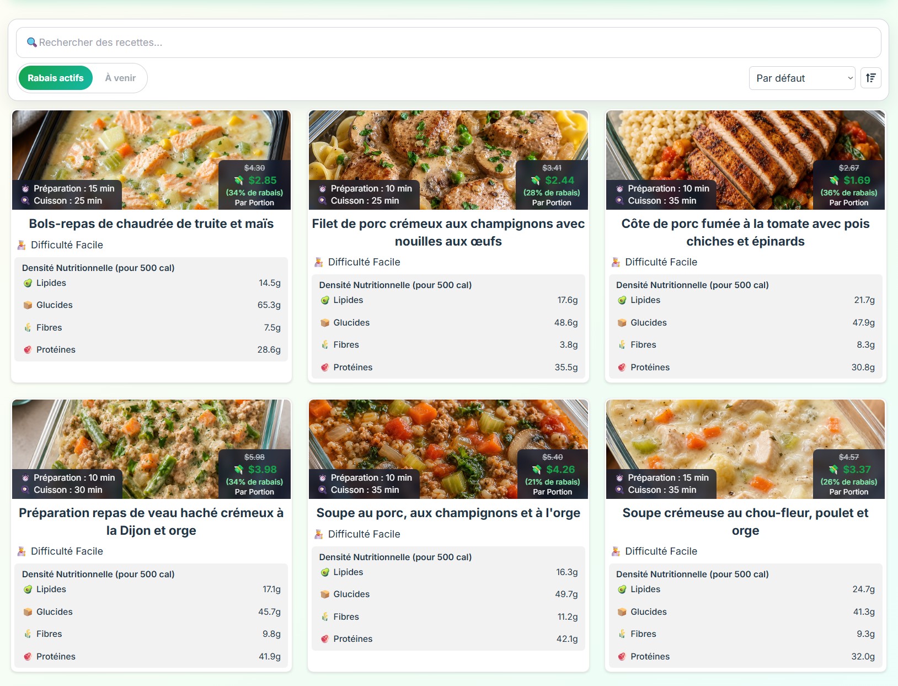Click the magnifying glass search icon
Viewport: 898px width, 686px height.
(x=32, y=42)
